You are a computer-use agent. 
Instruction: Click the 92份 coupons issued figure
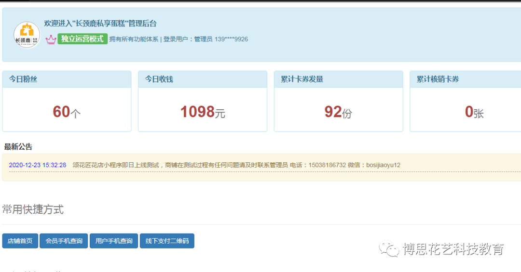click(x=338, y=112)
